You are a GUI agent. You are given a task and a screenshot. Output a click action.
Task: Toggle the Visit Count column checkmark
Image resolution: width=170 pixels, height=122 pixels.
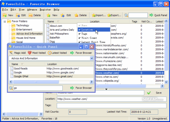80,38
